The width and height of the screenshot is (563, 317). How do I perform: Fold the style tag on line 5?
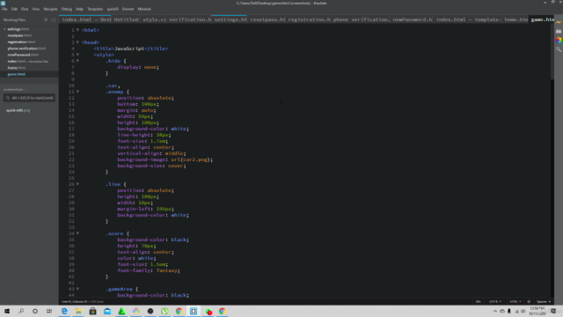tap(77, 55)
